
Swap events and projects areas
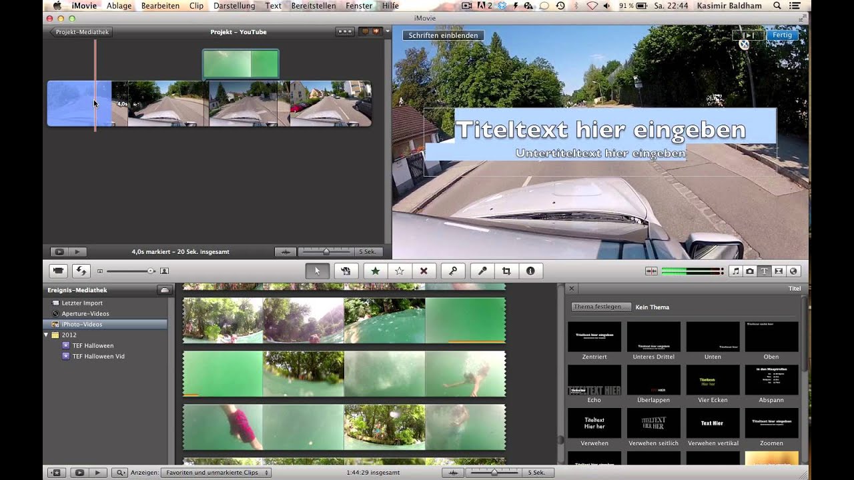tap(81, 271)
